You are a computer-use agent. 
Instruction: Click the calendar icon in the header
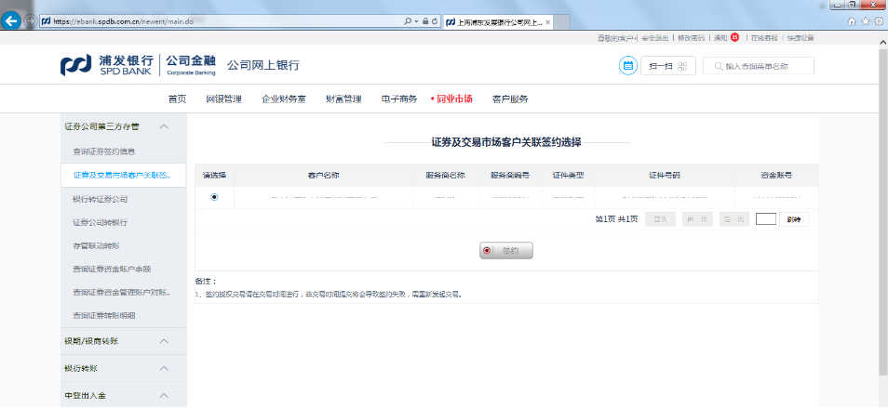pos(627,66)
